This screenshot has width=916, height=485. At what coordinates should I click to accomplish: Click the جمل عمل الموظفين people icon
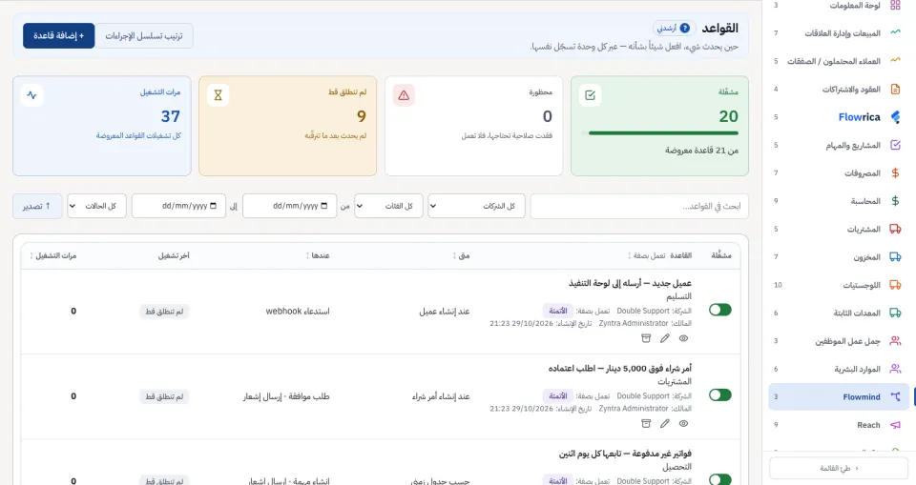coord(895,341)
